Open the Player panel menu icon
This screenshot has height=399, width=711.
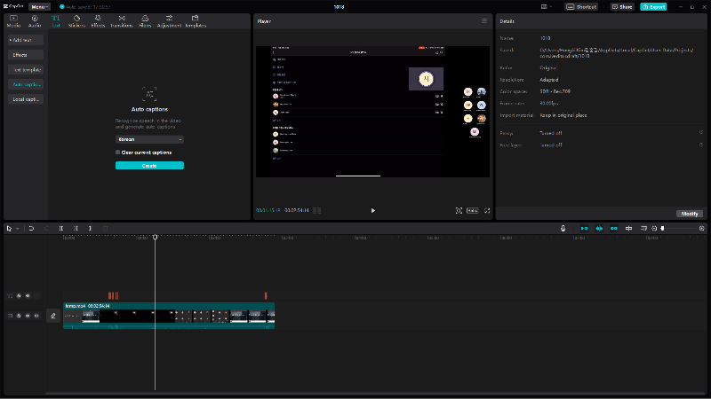click(x=484, y=20)
